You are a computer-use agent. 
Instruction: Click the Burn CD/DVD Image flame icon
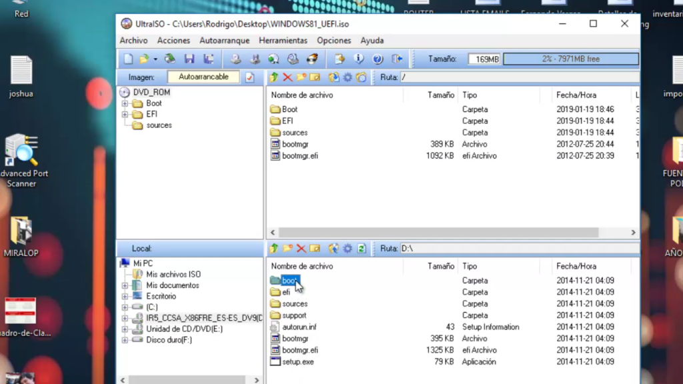click(312, 59)
